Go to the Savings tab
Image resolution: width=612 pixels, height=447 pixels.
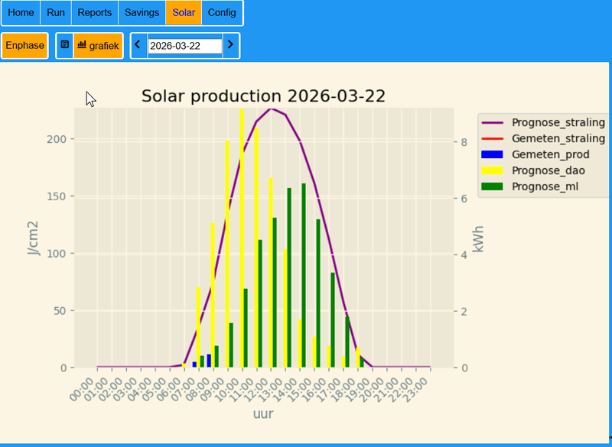142,13
